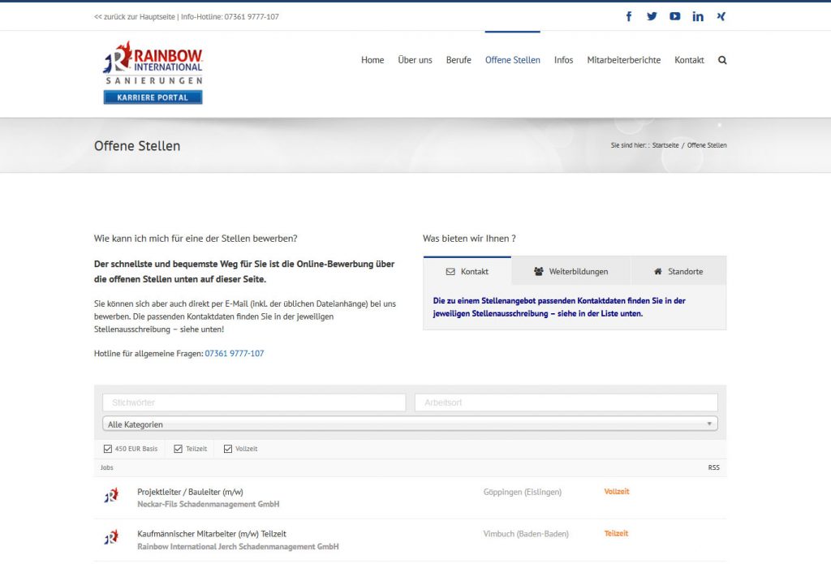
Task: Go to Home in the navigation
Action: click(372, 60)
